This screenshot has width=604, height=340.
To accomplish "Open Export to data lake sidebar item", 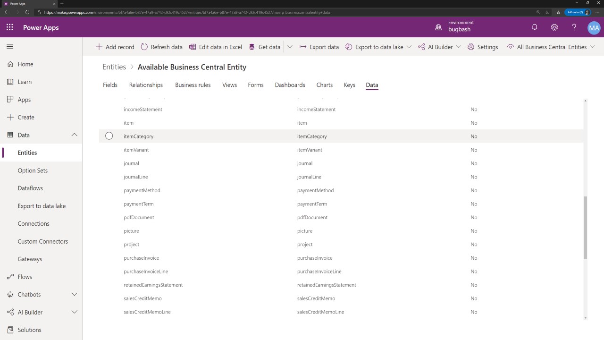I will tap(42, 206).
